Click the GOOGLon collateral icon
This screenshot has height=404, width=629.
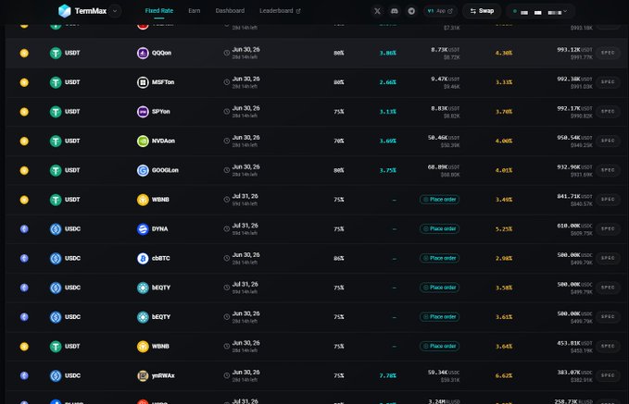click(x=143, y=170)
